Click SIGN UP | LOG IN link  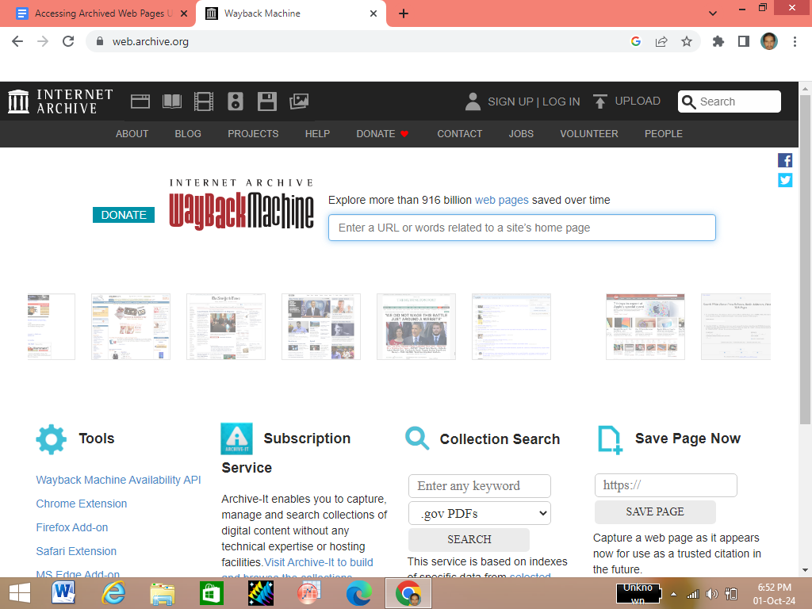[534, 101]
